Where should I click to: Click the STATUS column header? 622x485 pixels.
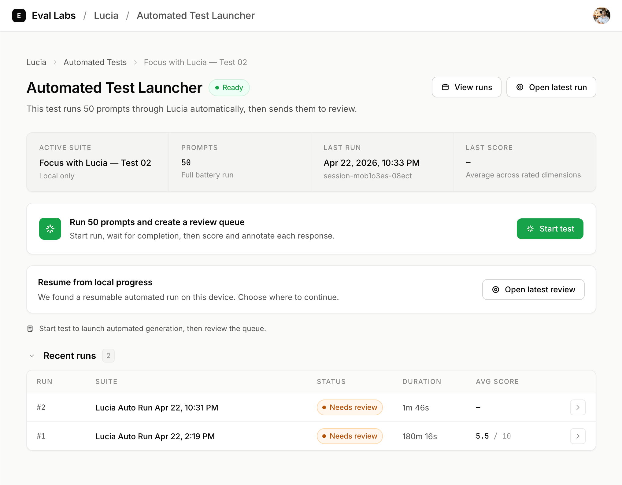coord(331,382)
